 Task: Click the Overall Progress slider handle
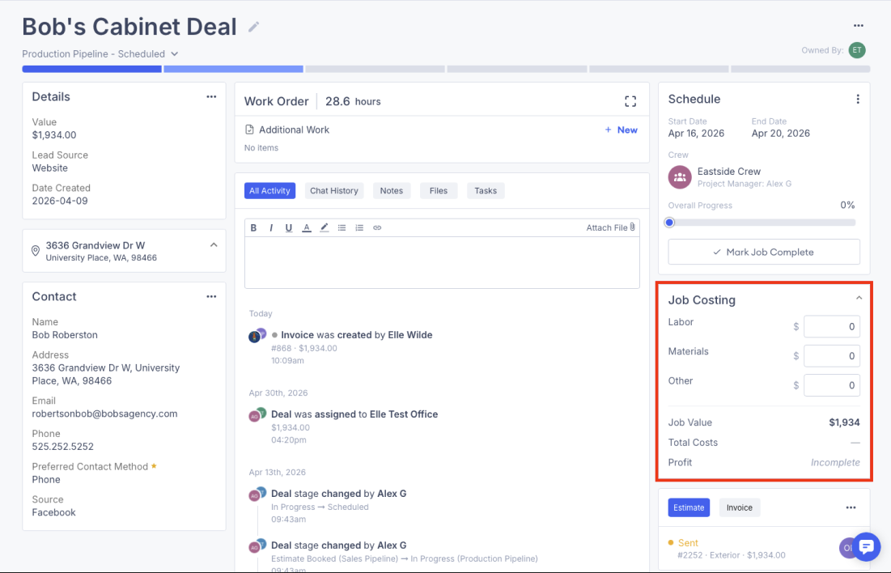pos(669,223)
